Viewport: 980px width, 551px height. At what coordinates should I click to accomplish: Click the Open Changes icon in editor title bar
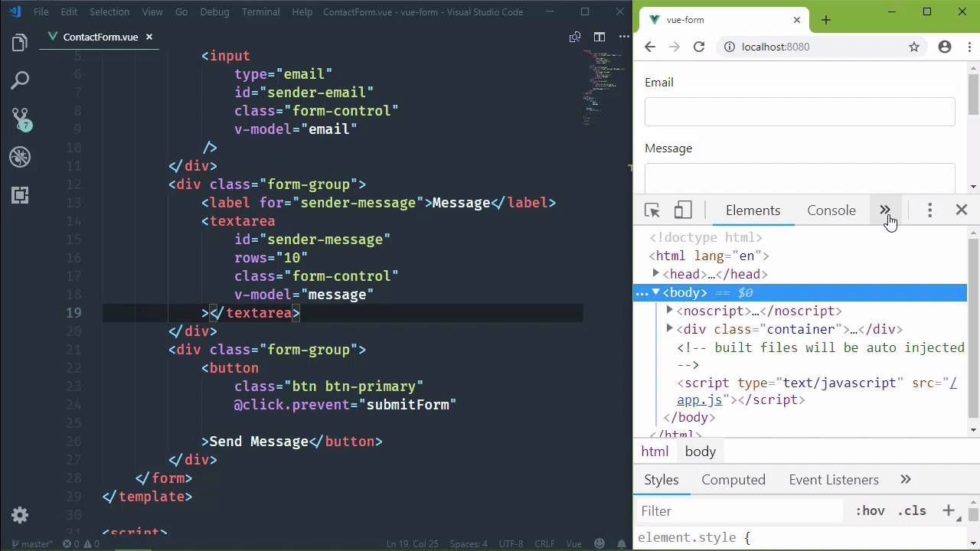(575, 37)
